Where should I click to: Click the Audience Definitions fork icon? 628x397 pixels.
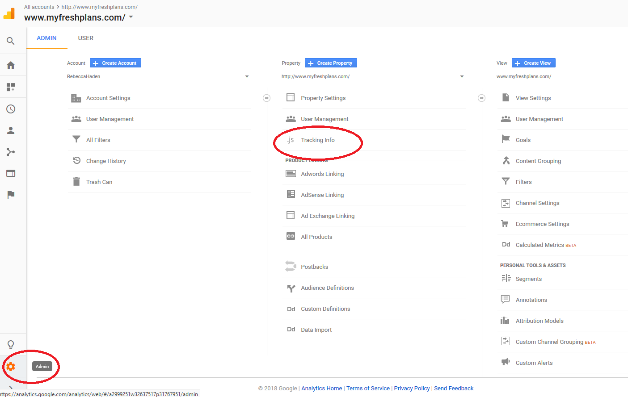coord(291,288)
